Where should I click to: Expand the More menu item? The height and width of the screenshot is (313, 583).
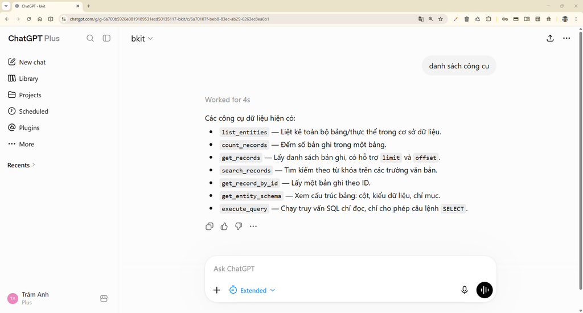21,144
